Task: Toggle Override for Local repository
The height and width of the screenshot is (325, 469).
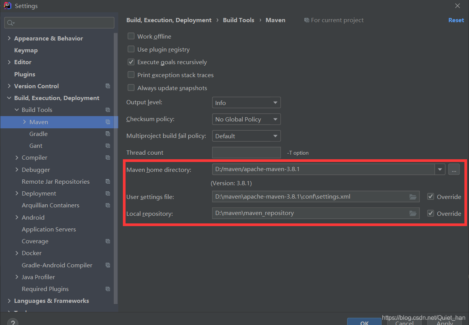Action: click(x=430, y=213)
